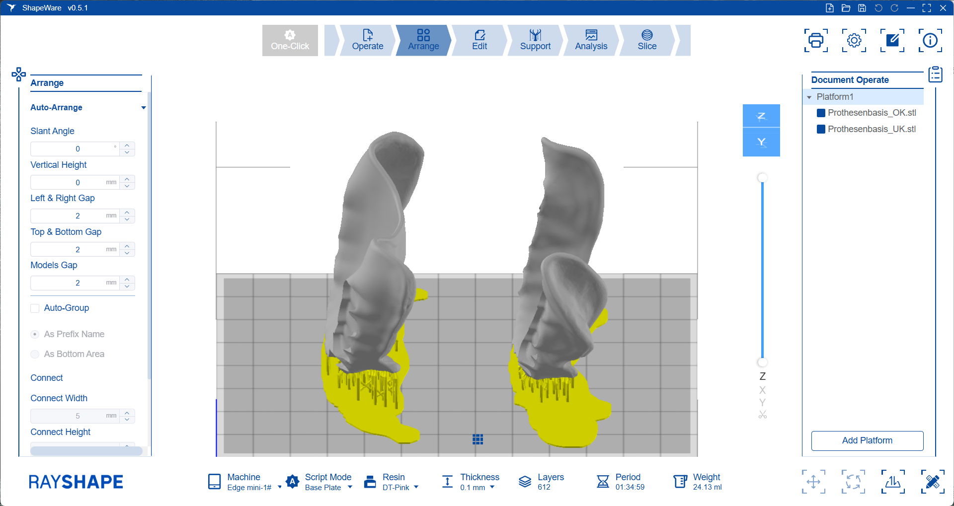Click the Layers icon in status bar

525,482
